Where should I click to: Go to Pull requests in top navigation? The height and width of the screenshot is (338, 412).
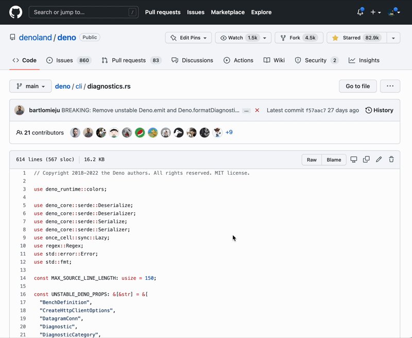coord(163,12)
